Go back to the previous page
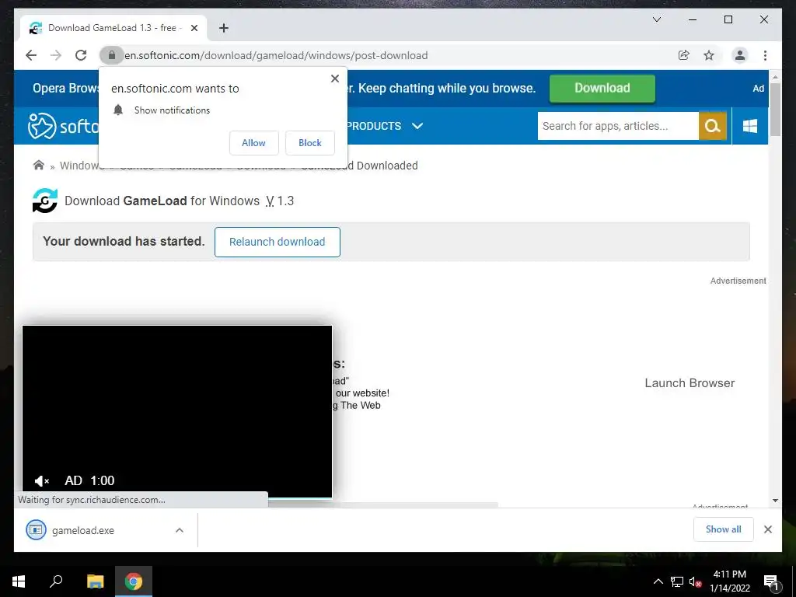Screen dimensions: 796x597 point(31,55)
